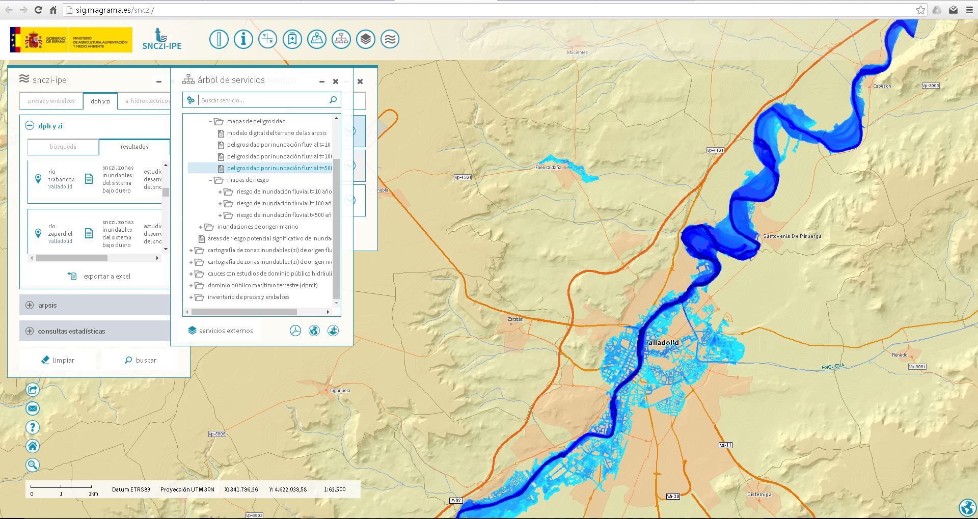Activate the information identify tool
Screen dimensions: 978x519
243,39
